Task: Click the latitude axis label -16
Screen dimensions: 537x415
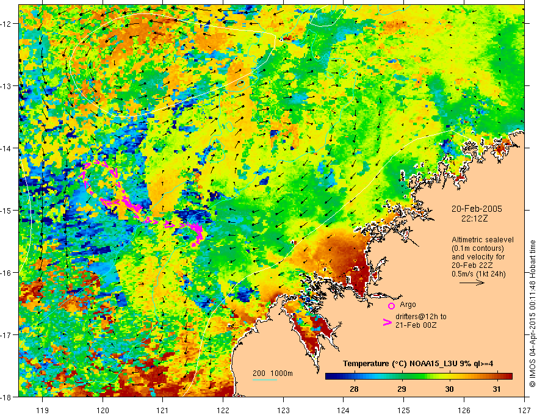Action: pos(6,273)
